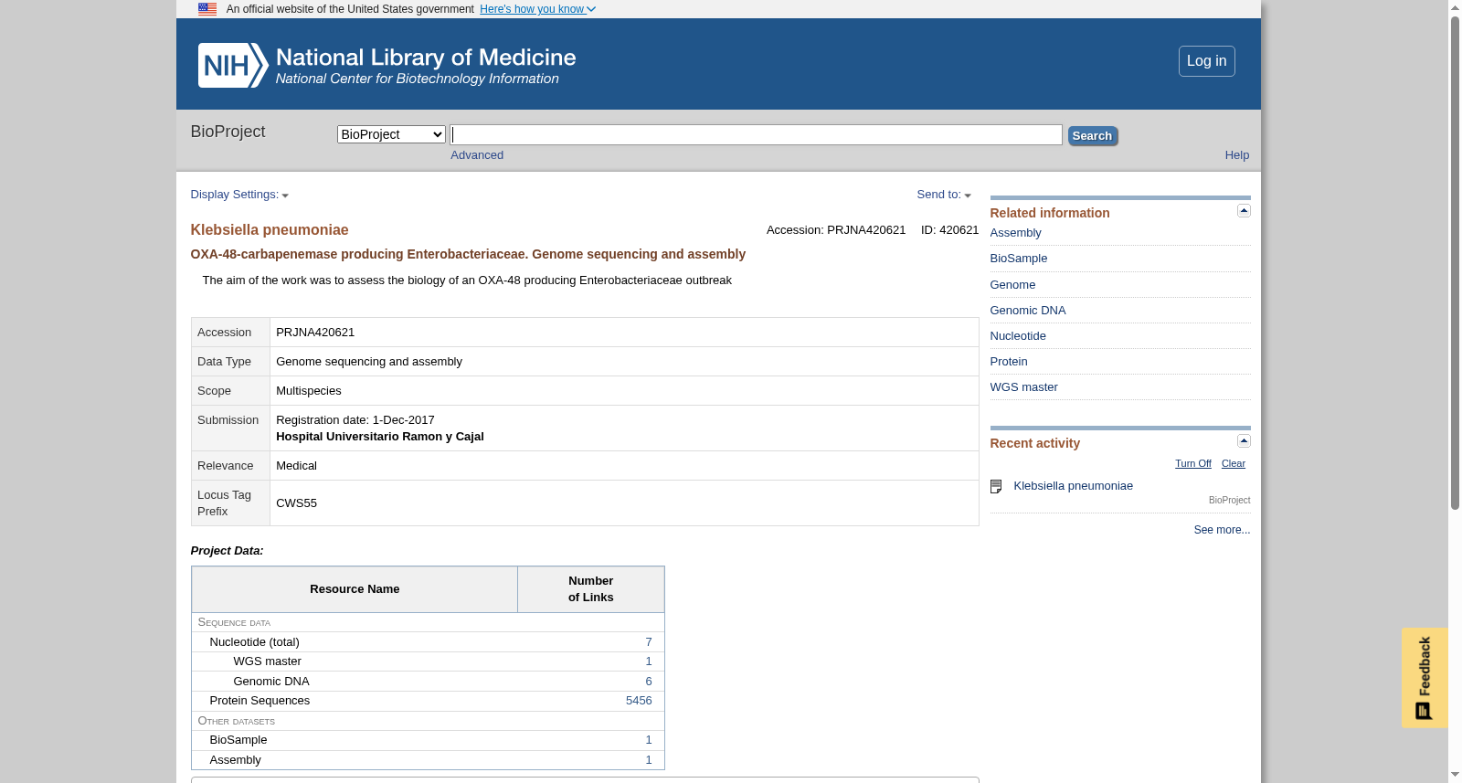Click the US flag icon
This screenshot has width=1462, height=783.
point(207,9)
